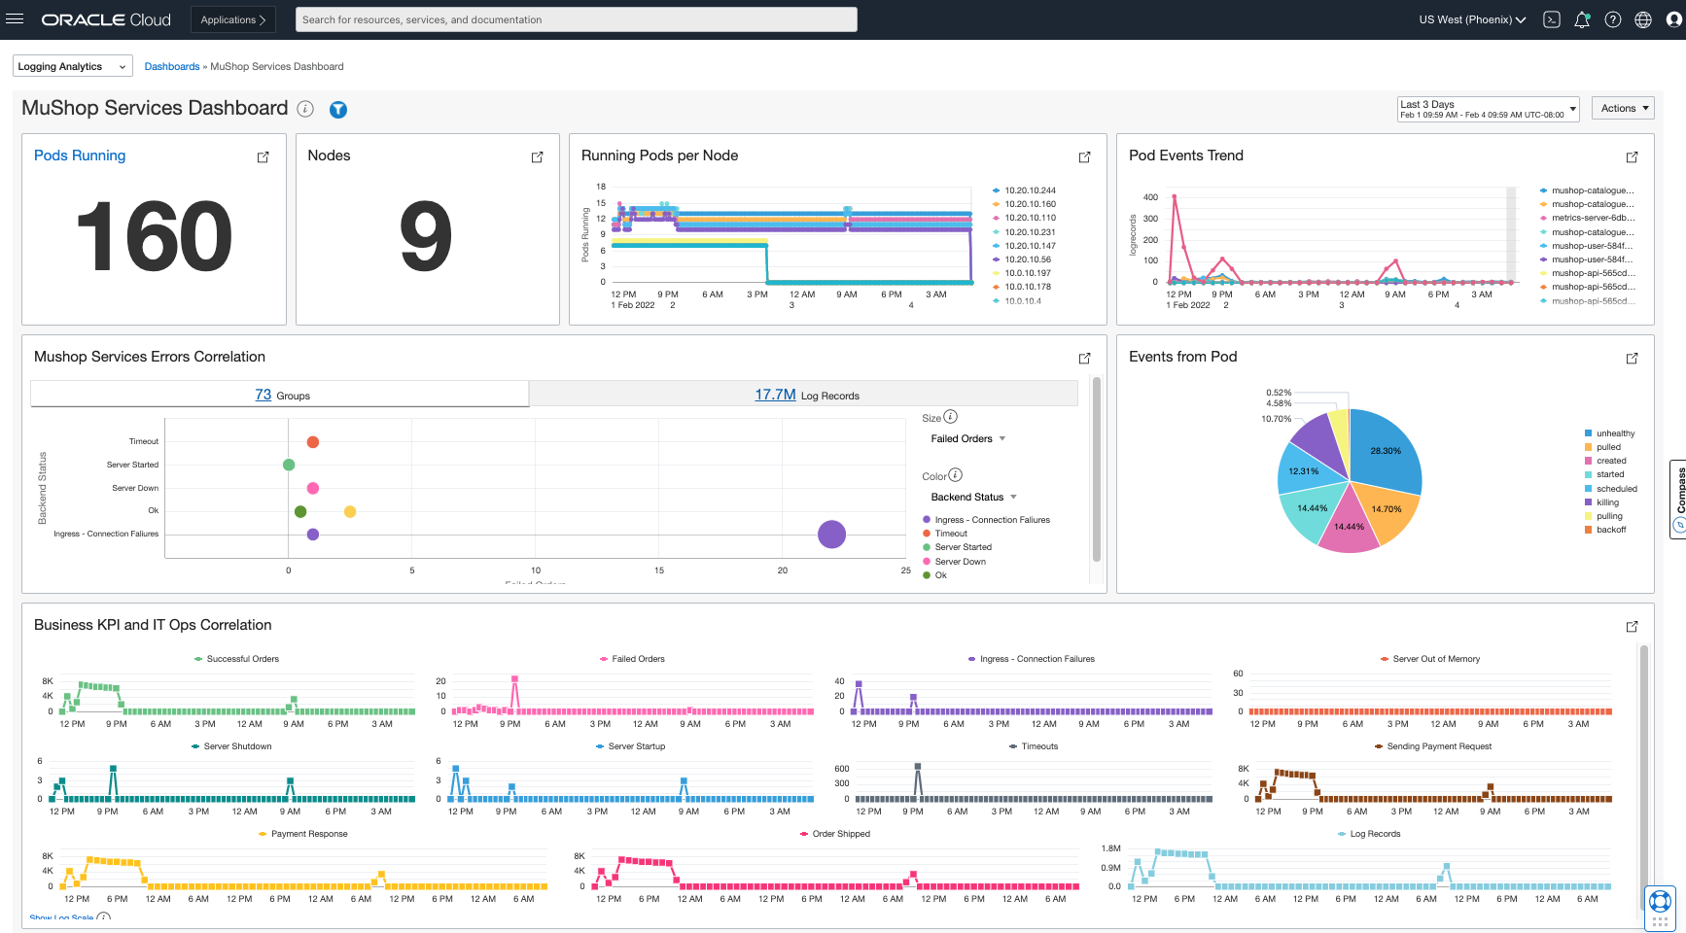This screenshot has height=933, width=1686.
Task: Open the Applications menu button
Action: click(232, 19)
